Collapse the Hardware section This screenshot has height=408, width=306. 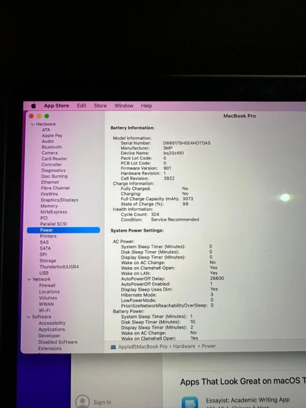coord(32,124)
